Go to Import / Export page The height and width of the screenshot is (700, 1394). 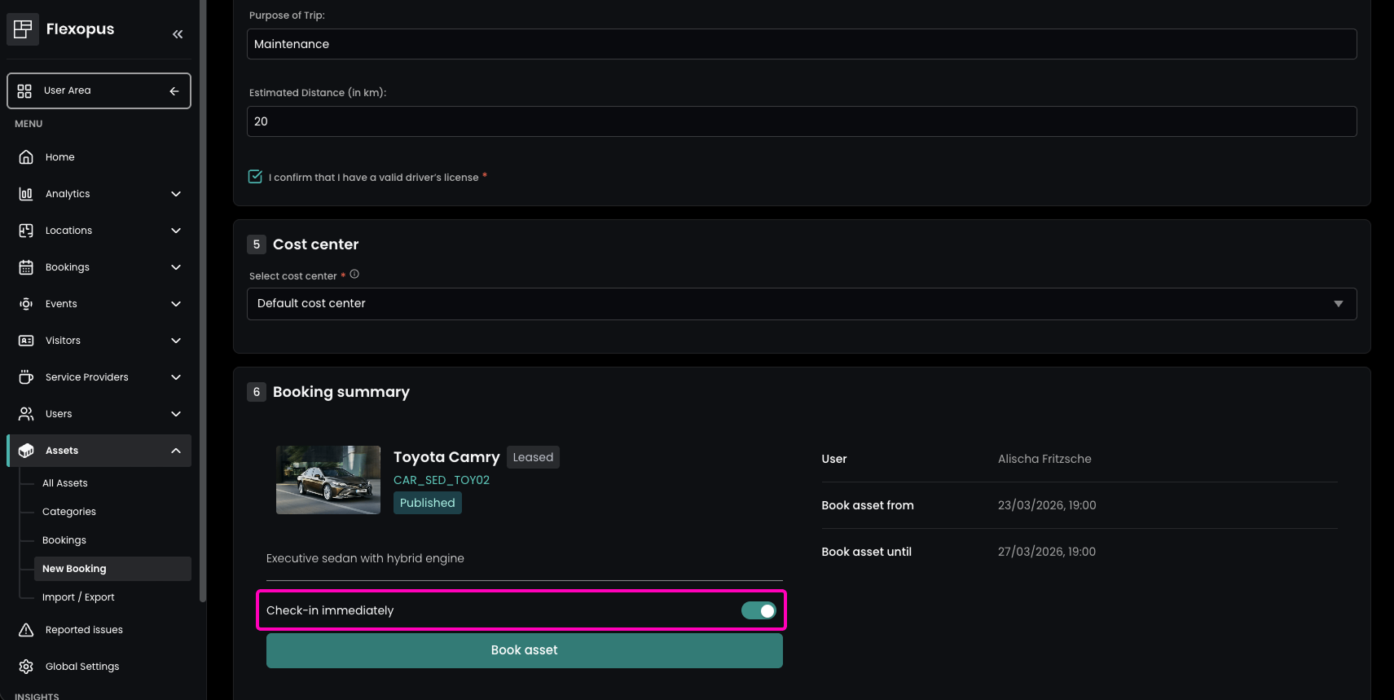78,597
